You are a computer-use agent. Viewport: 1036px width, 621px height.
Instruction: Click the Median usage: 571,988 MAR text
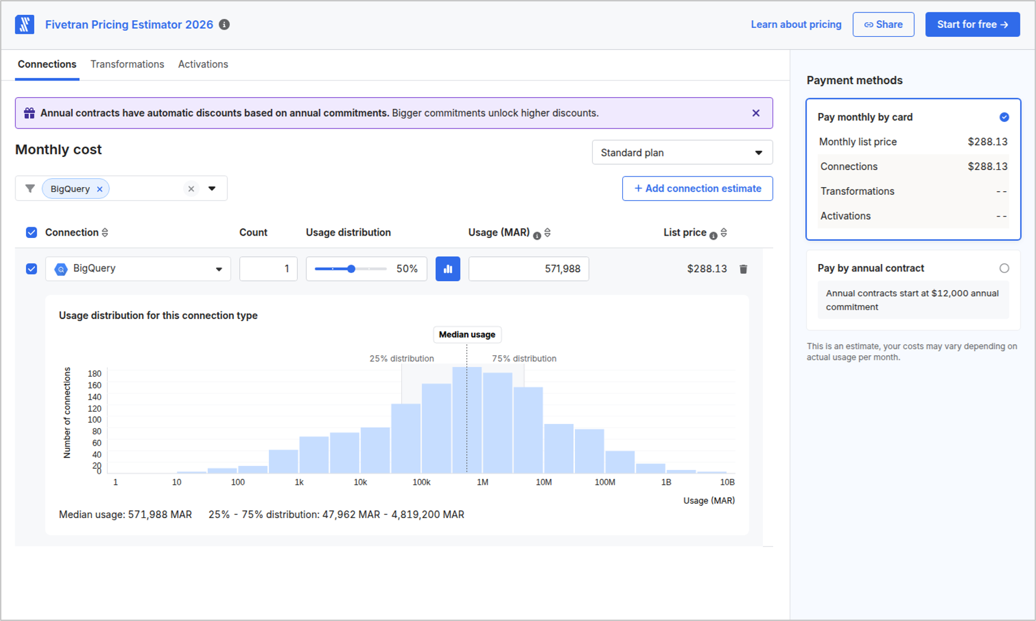[x=126, y=514]
